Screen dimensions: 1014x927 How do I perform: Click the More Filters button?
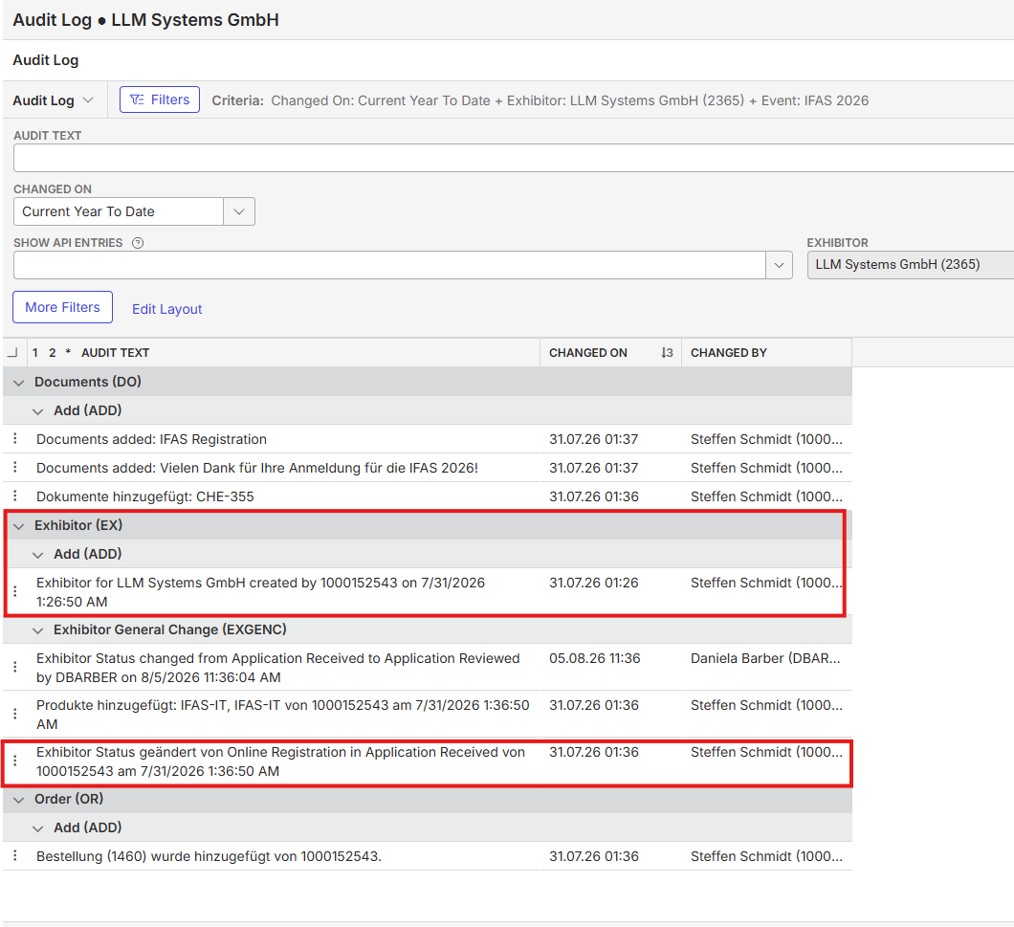point(63,307)
